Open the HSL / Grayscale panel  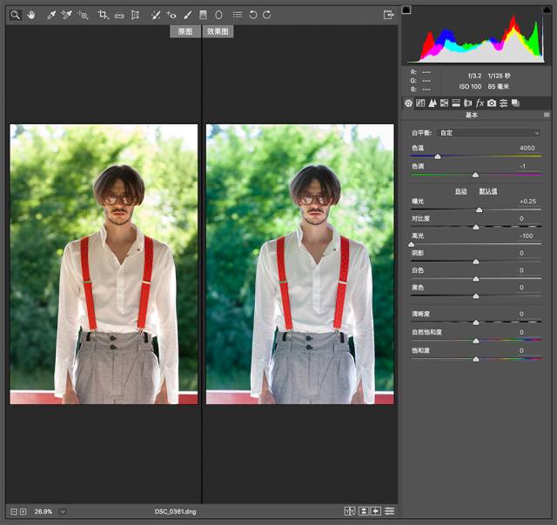444,103
